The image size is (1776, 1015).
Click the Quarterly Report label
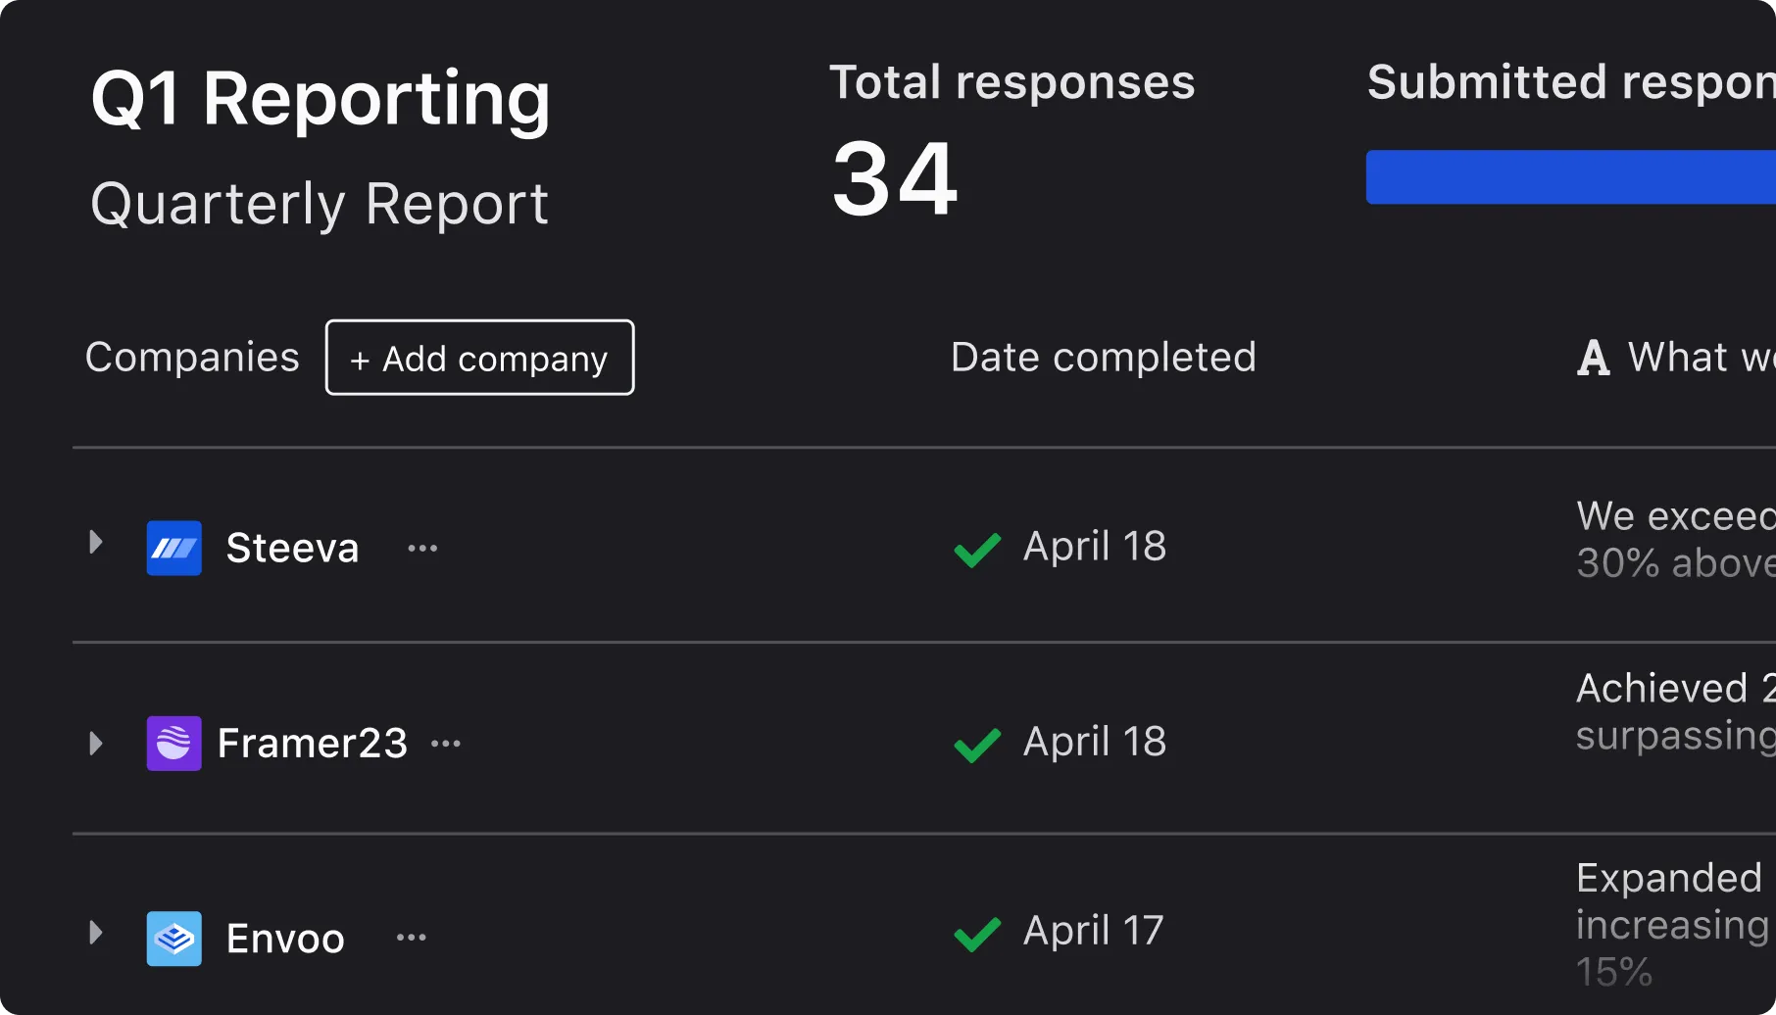pyautogui.click(x=320, y=204)
